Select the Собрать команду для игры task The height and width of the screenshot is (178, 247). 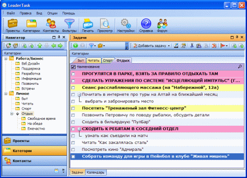(157, 156)
